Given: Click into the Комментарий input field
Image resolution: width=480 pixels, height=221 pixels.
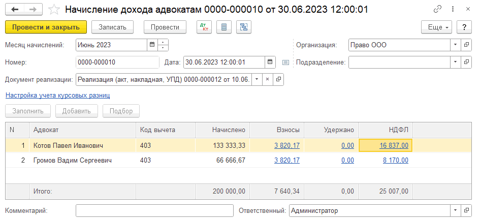Looking at the screenshot, I should tap(154, 210).
